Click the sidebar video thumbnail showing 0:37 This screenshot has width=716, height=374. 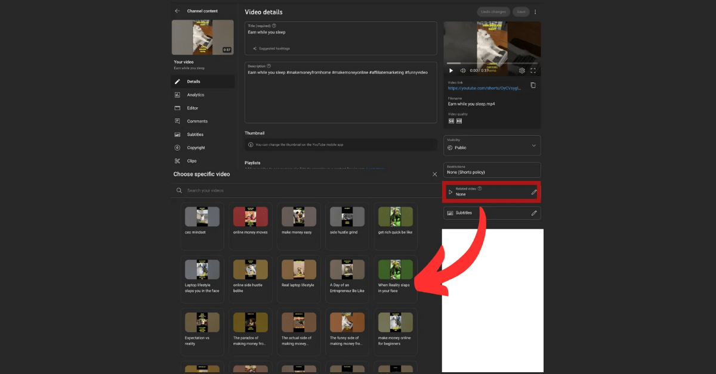coord(203,37)
